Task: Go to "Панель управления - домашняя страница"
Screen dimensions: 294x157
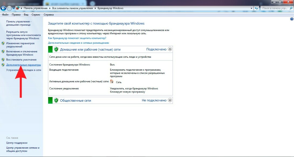Action: (x=19, y=23)
